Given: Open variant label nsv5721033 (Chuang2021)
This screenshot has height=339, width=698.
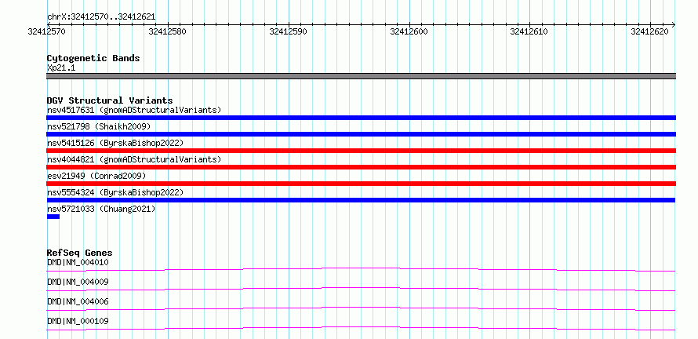Looking at the screenshot, I should point(101,209).
